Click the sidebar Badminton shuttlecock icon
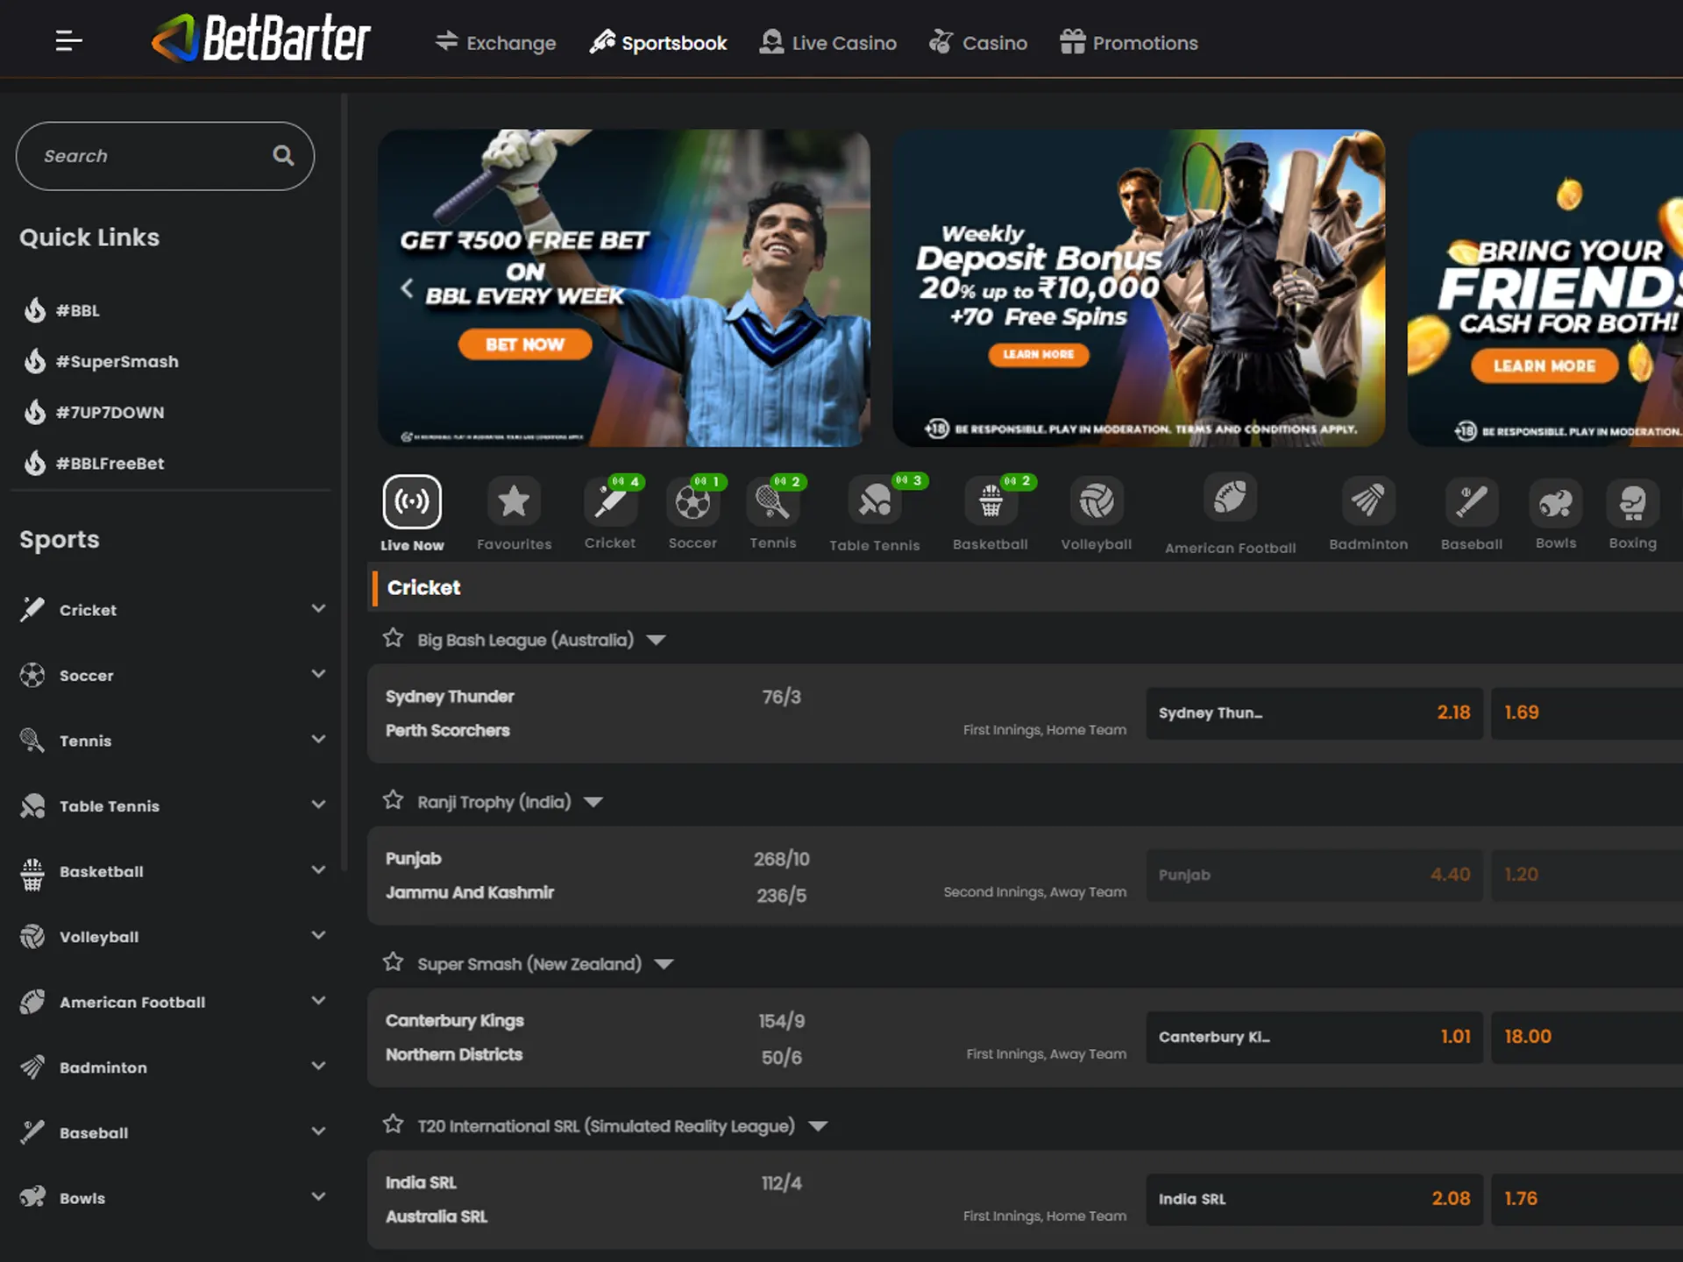Image resolution: width=1683 pixels, height=1262 pixels. (x=32, y=1067)
